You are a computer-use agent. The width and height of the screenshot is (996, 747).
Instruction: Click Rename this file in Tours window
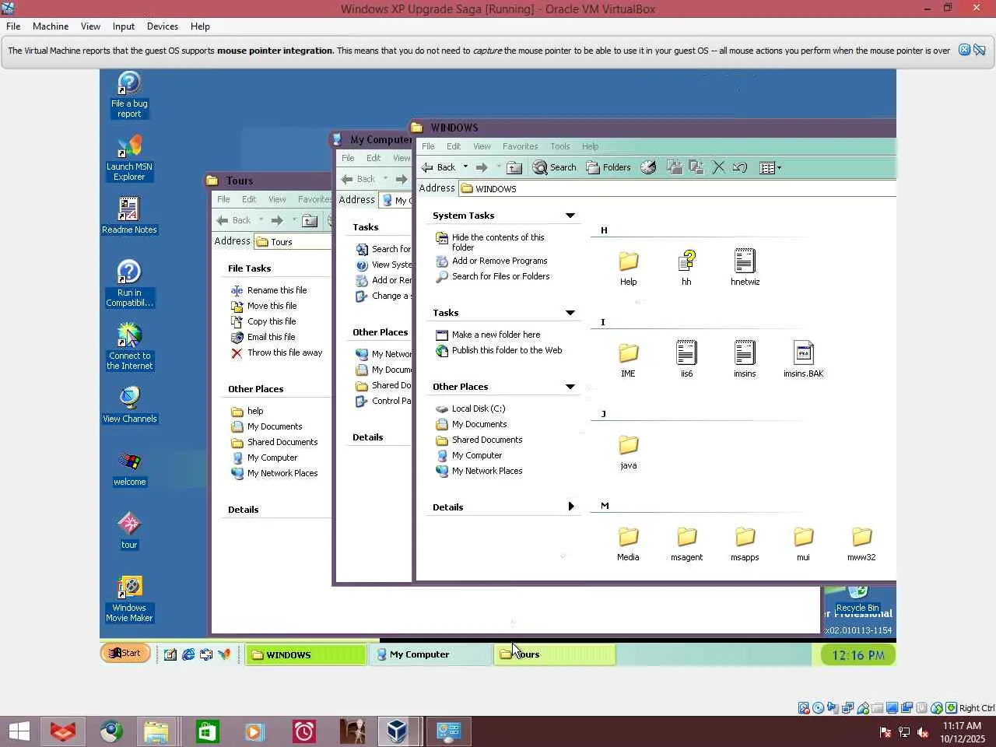point(277,290)
